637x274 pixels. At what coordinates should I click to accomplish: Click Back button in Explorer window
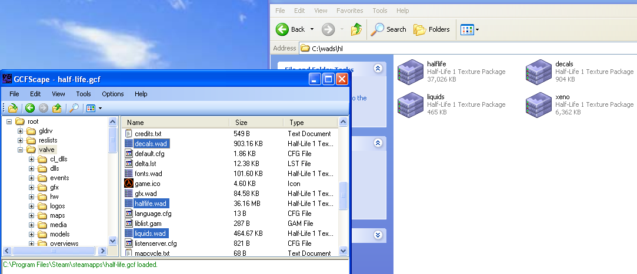[291, 29]
